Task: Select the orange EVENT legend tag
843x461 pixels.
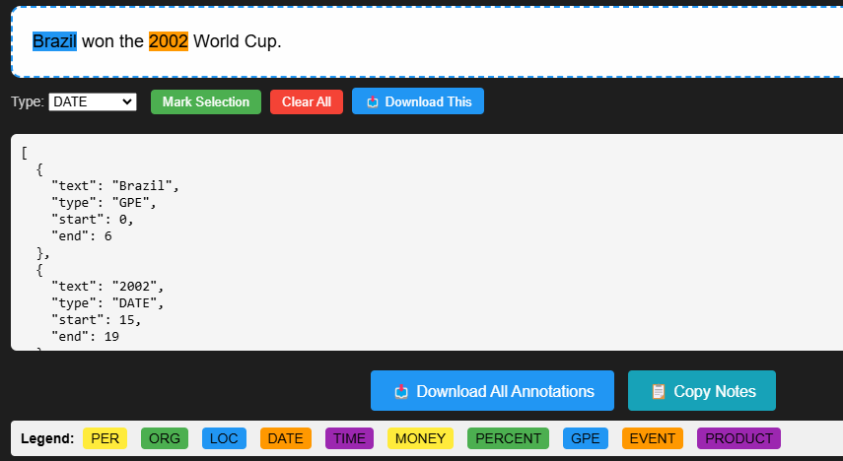Action: click(652, 438)
